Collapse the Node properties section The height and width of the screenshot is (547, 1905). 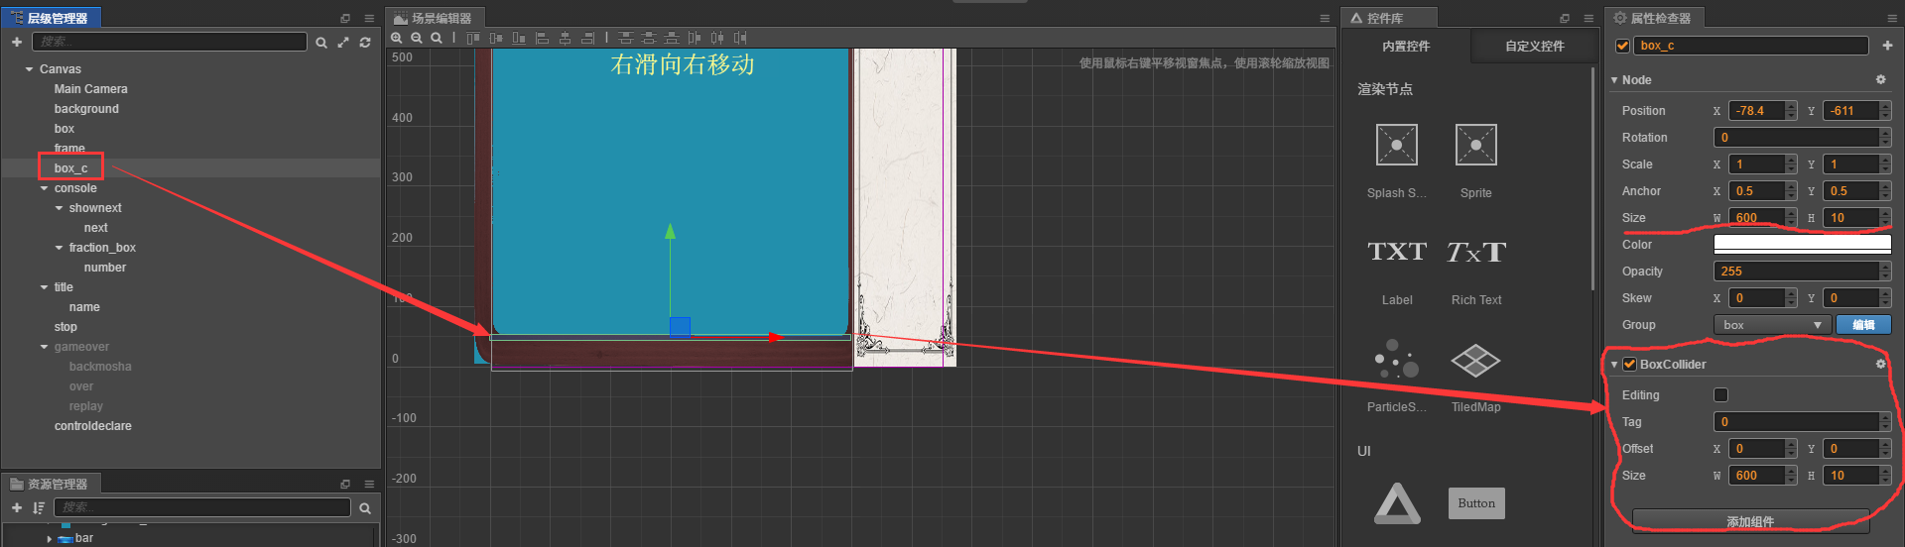click(x=1614, y=80)
